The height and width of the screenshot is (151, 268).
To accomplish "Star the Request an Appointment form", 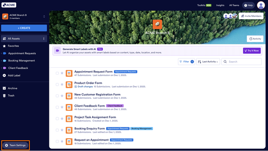I will click(x=62, y=141).
